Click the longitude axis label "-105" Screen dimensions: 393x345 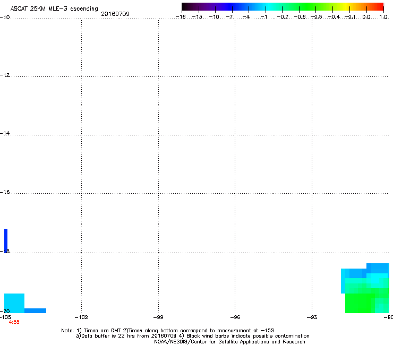pos(5,317)
